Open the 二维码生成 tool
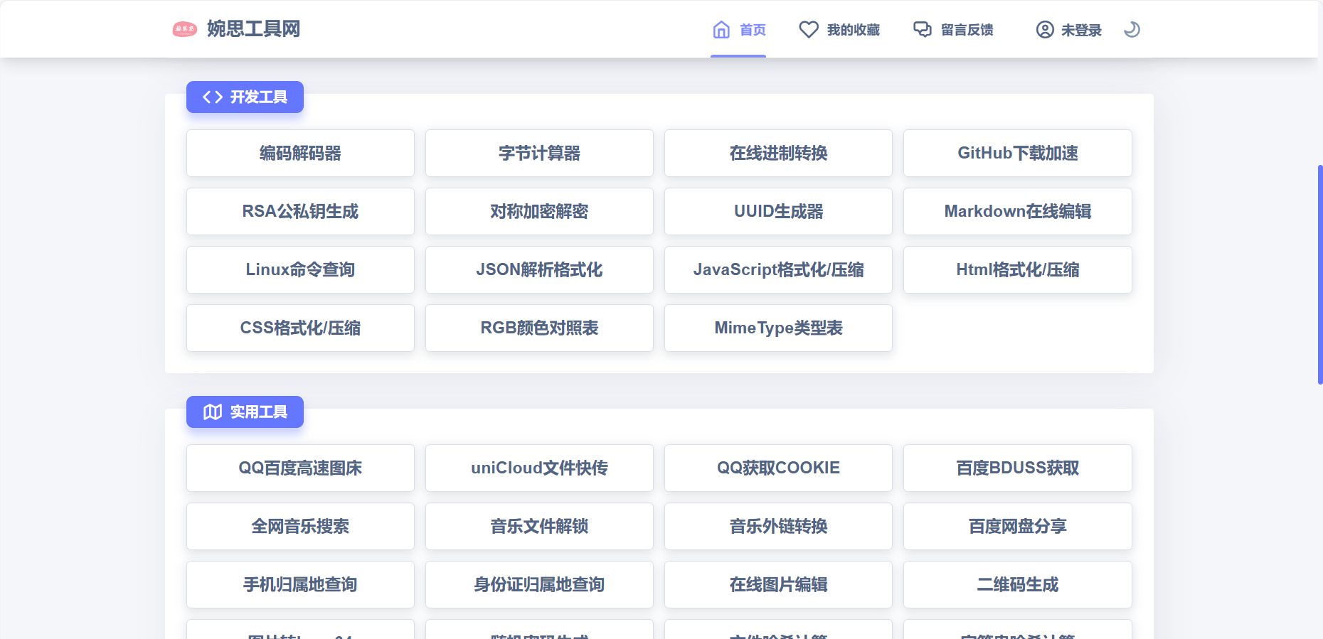Image resolution: width=1323 pixels, height=639 pixels. (1018, 584)
